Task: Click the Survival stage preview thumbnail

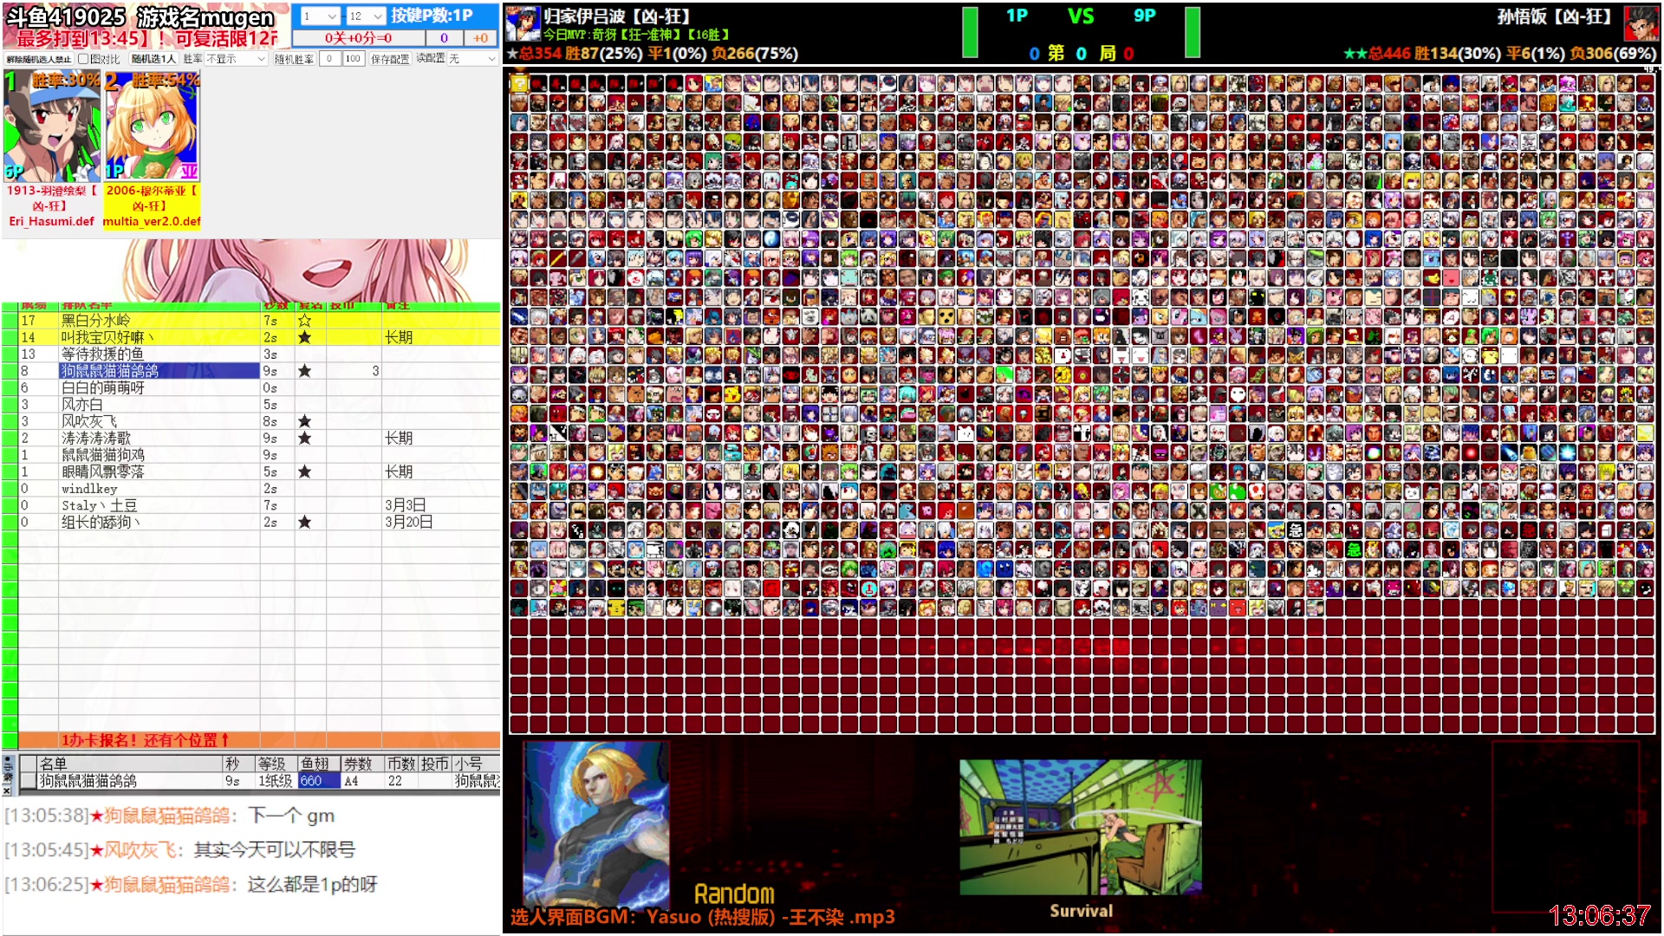Action: tap(1081, 828)
